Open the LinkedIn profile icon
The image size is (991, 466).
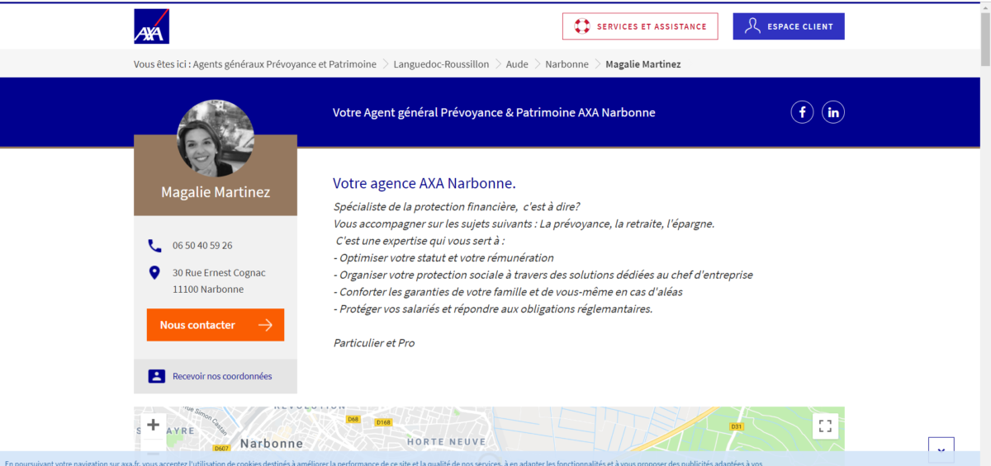click(x=833, y=112)
